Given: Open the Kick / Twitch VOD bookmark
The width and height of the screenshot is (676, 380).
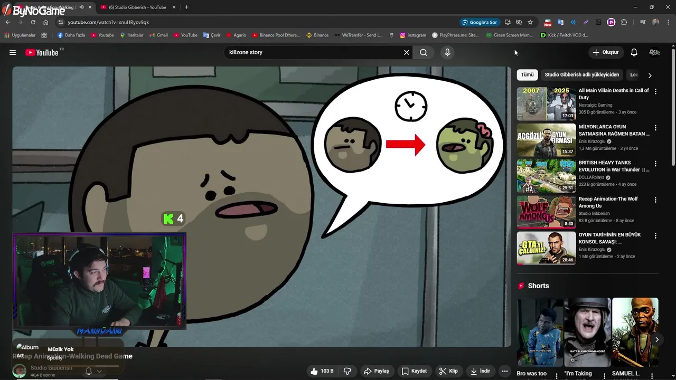Looking at the screenshot, I should pos(564,35).
